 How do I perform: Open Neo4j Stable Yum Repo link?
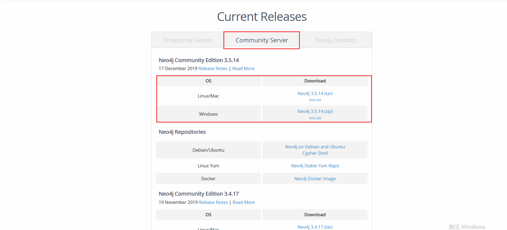coord(315,166)
